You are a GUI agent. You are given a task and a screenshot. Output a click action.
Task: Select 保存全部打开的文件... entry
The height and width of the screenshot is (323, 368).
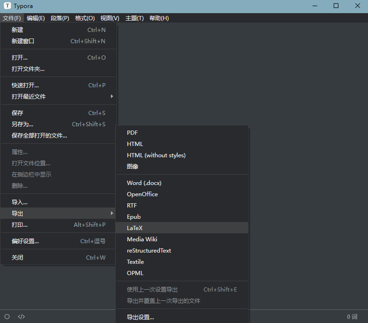pos(58,136)
